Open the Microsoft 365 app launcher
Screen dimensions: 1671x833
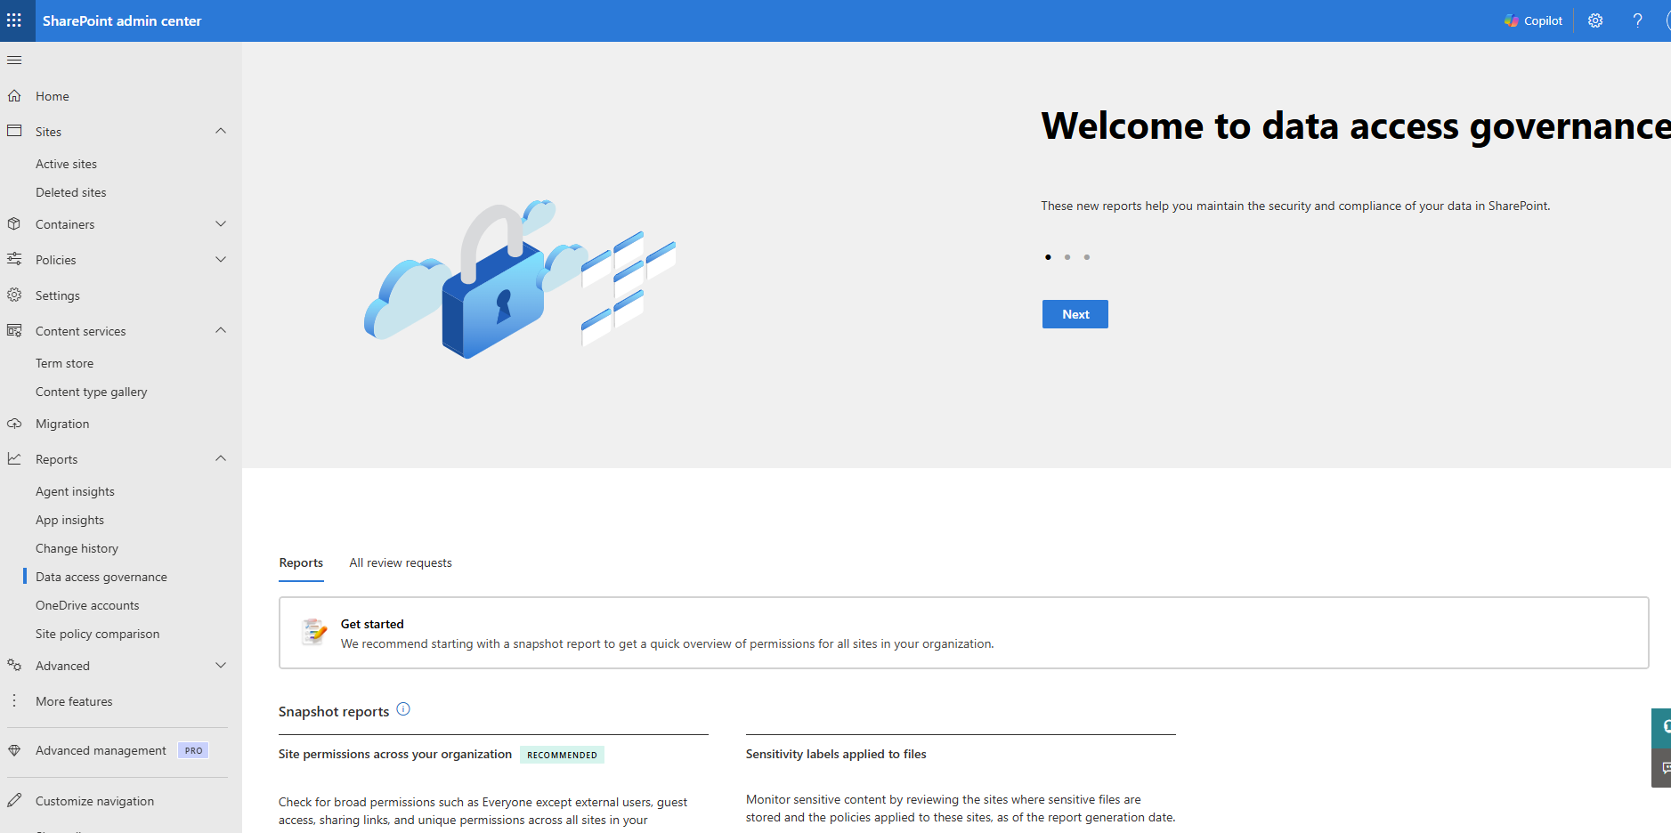coord(14,20)
